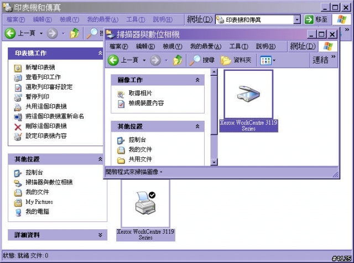Click Up folder icon in printers window toolbar
354x263 pixels.
pos(75,33)
